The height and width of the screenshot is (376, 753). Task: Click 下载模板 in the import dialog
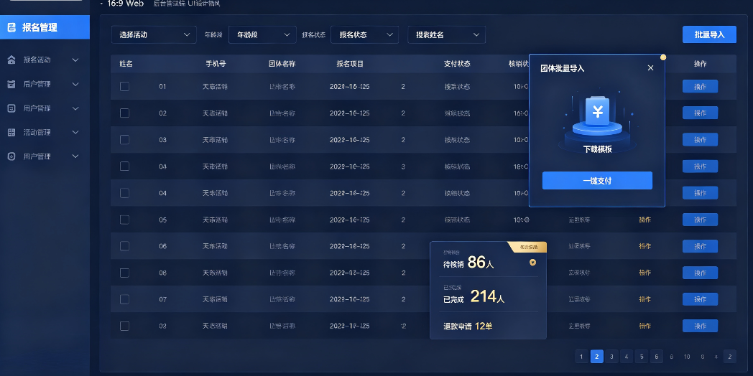coord(597,149)
